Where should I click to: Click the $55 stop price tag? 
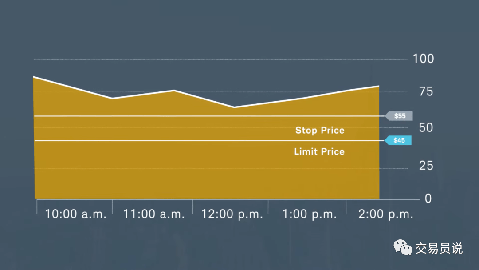[399, 116]
